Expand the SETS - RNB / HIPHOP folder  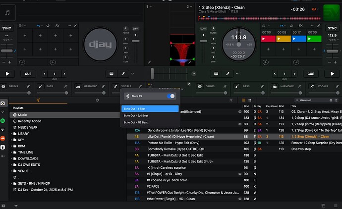(12, 182)
